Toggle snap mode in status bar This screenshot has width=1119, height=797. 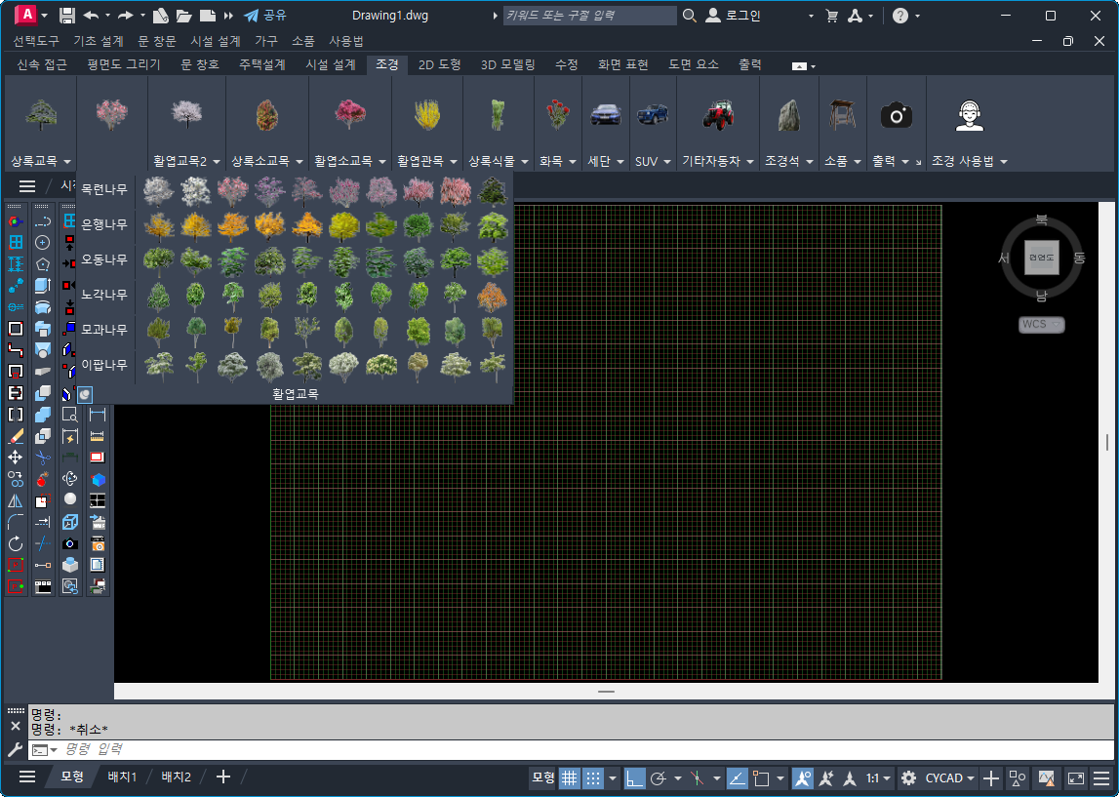[x=593, y=778]
